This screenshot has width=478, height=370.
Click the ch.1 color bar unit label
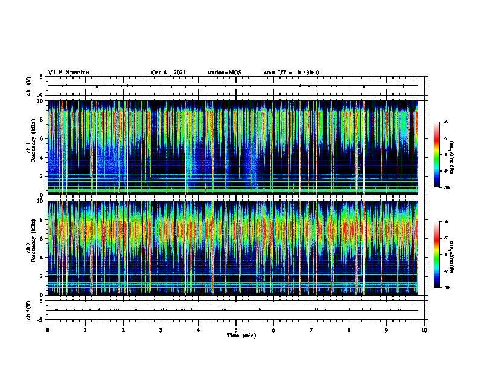452,157
